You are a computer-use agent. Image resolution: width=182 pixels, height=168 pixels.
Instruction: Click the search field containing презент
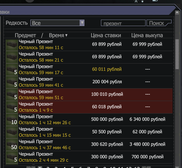123,23
